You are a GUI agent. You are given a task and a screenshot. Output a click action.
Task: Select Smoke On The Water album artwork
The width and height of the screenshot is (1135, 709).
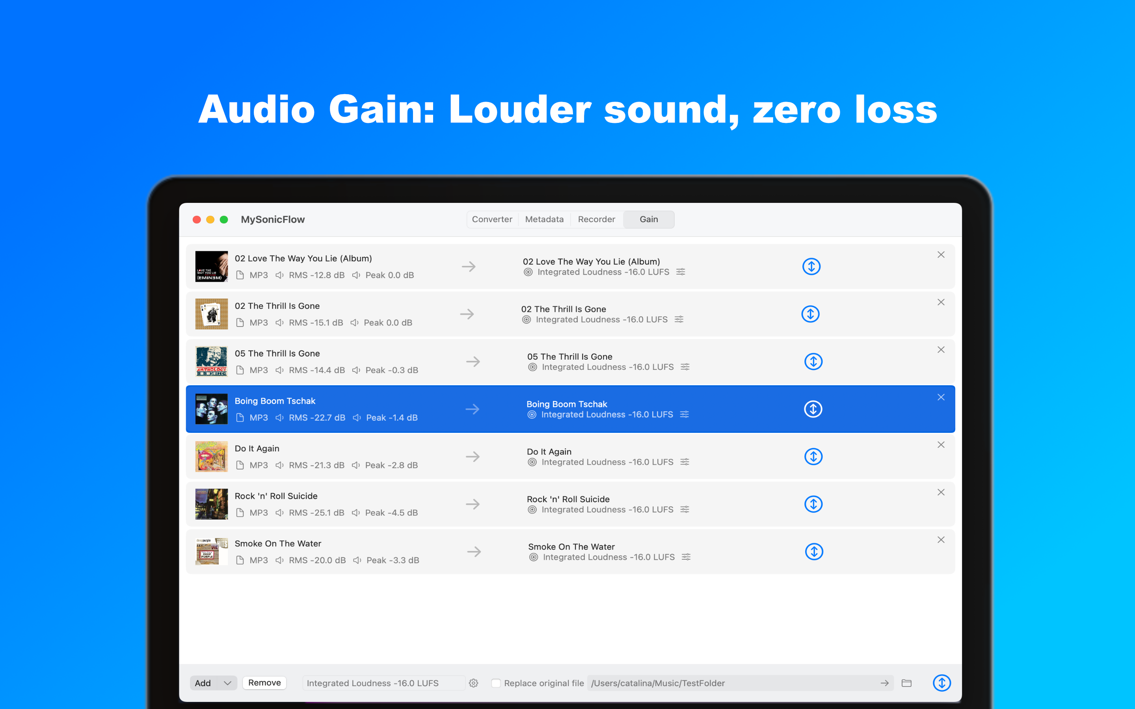[212, 551]
